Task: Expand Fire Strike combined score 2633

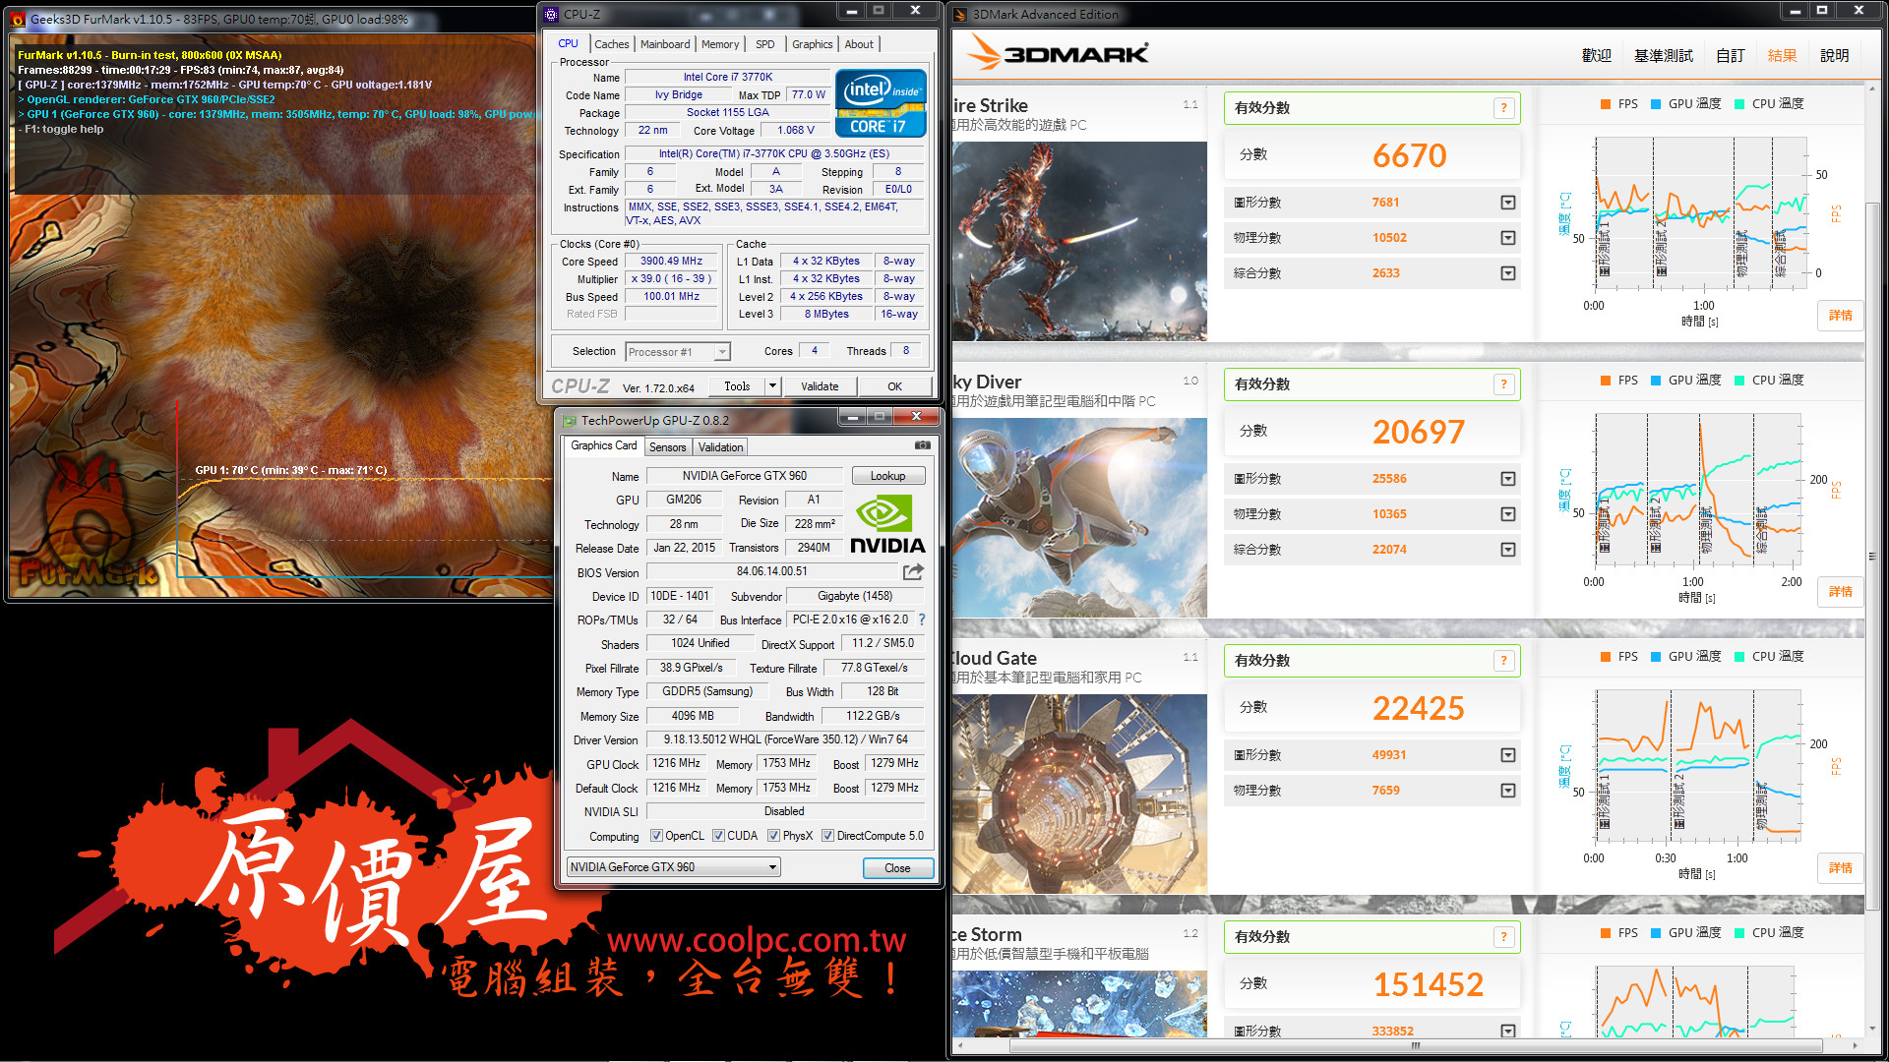Action: (x=1507, y=273)
